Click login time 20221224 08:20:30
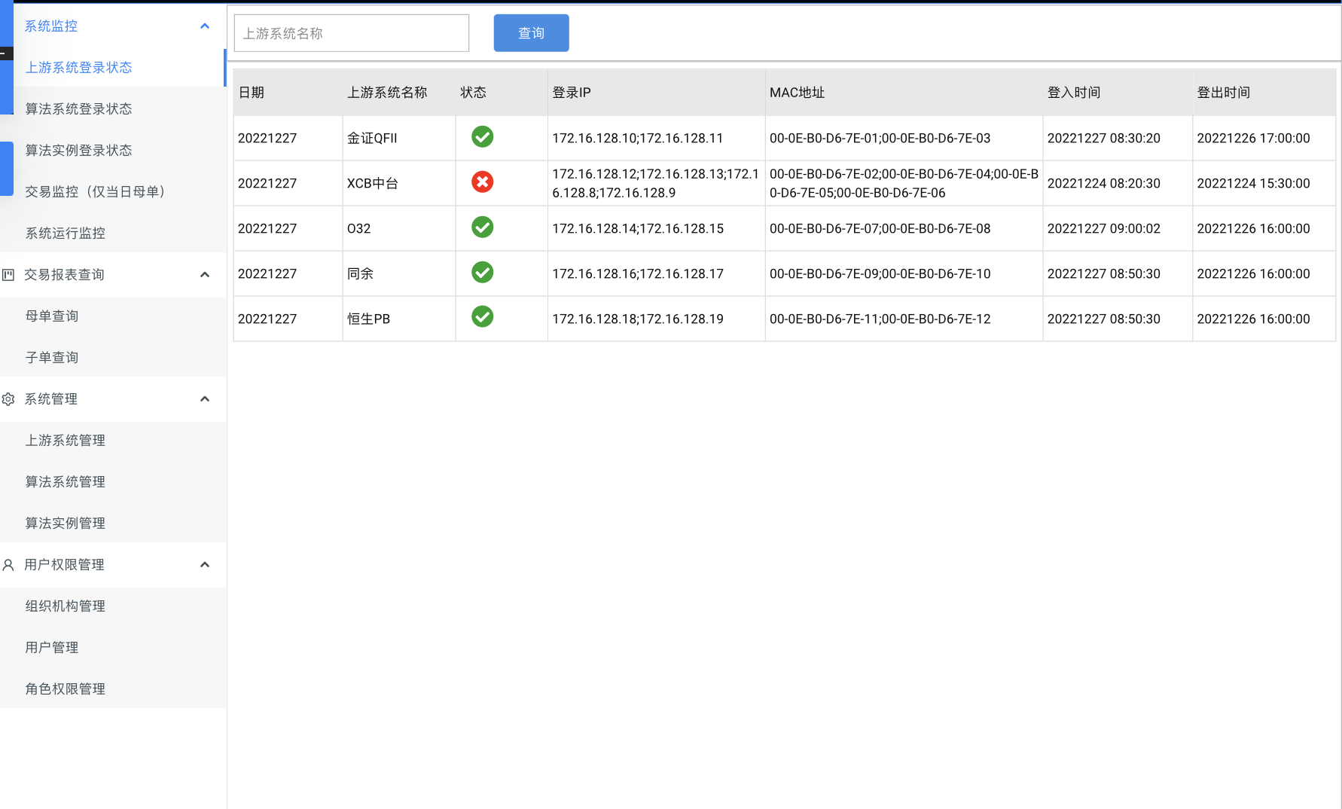 [x=1104, y=184]
